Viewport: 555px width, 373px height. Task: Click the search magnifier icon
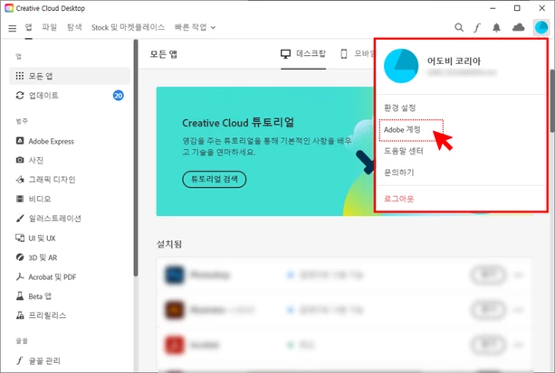click(x=459, y=27)
